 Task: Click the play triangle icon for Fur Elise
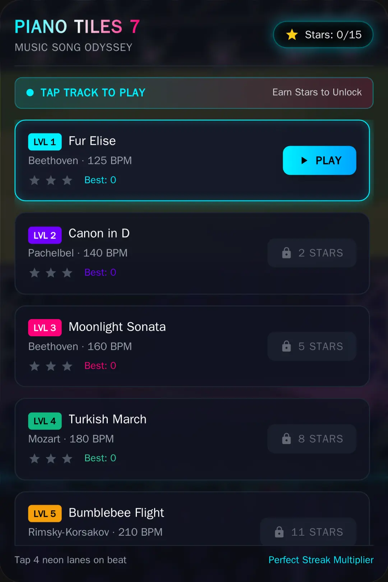[x=304, y=160]
